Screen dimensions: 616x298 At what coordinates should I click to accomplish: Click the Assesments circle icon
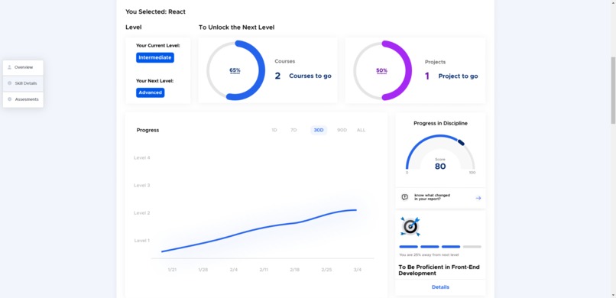pos(9,99)
